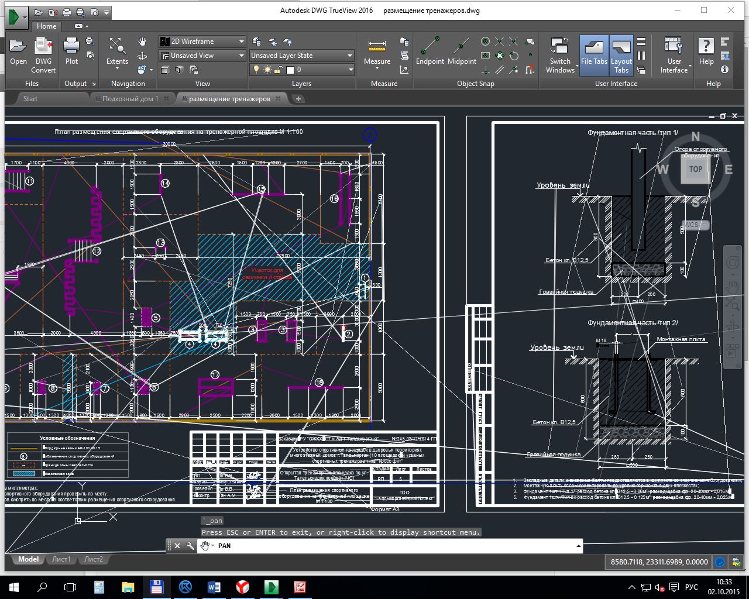Expand the layer 0 dropdown list
Screen dimensions: 749x599
pyautogui.click(x=351, y=70)
